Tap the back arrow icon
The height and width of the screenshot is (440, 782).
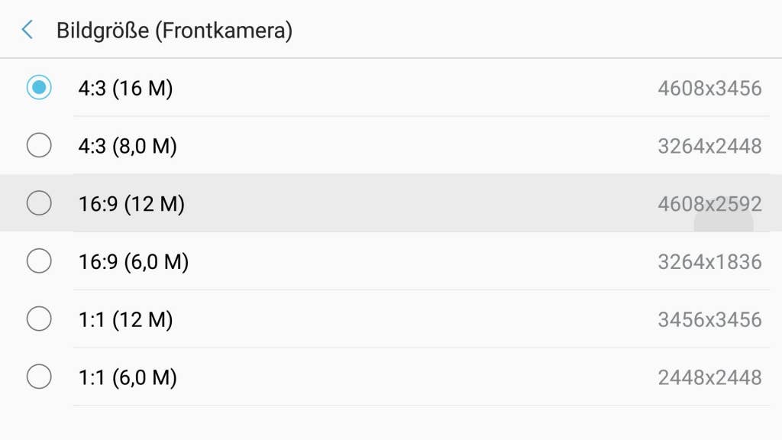pos(27,31)
